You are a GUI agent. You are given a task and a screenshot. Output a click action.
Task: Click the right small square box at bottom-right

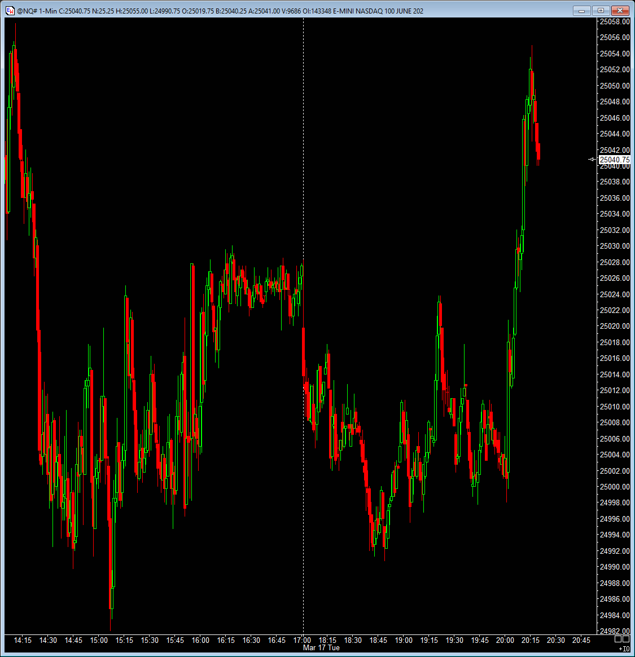(x=626, y=639)
